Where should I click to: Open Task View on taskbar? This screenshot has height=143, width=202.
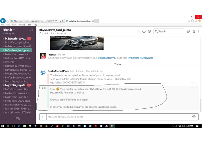[x=13, y=126]
